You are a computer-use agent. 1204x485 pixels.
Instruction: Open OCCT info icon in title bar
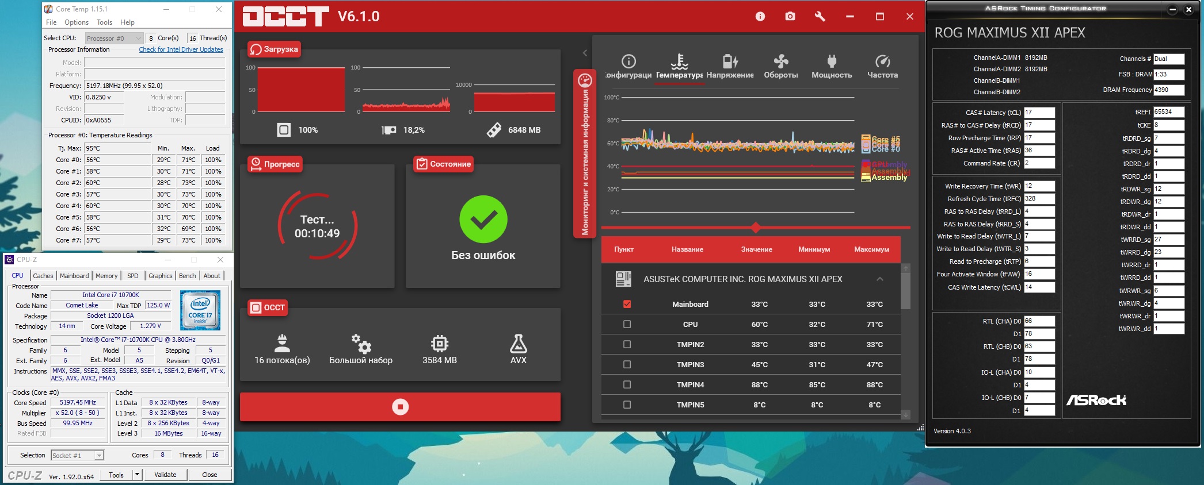coord(760,17)
